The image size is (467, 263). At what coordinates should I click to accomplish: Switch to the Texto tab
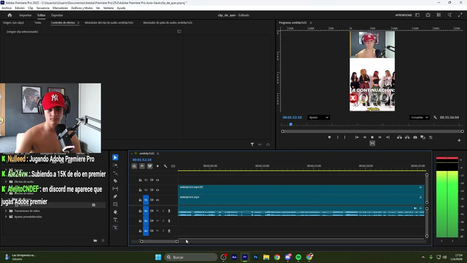[x=38, y=23]
